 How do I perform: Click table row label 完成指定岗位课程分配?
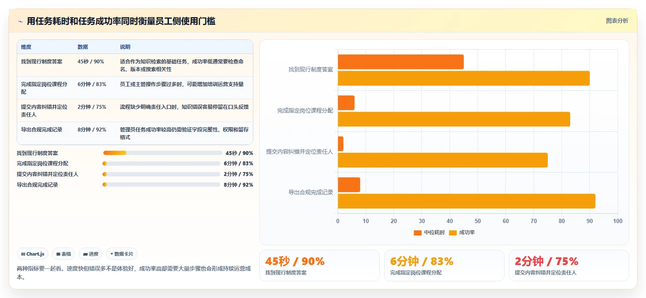click(45, 88)
